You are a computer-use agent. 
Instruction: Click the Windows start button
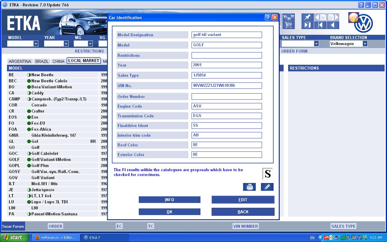[x=15, y=237]
